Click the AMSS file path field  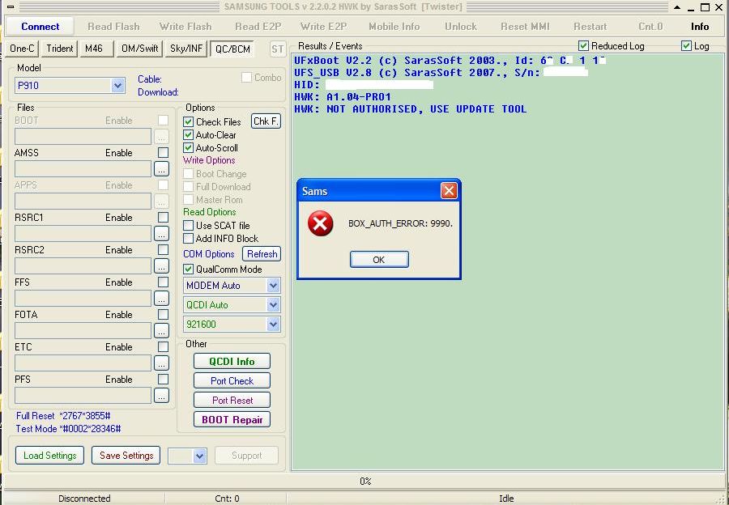[83, 169]
